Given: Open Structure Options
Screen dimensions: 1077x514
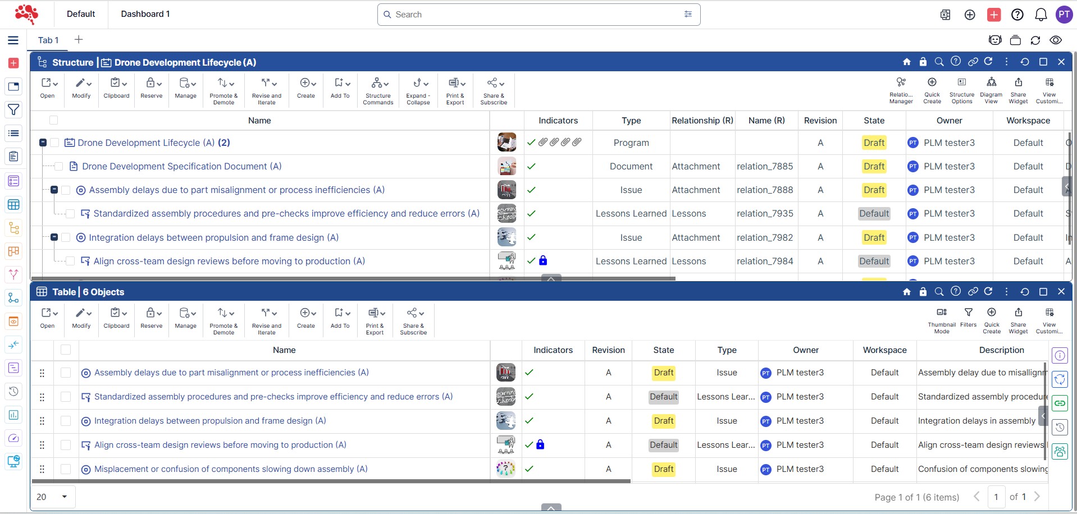Looking at the screenshot, I should click(x=961, y=90).
